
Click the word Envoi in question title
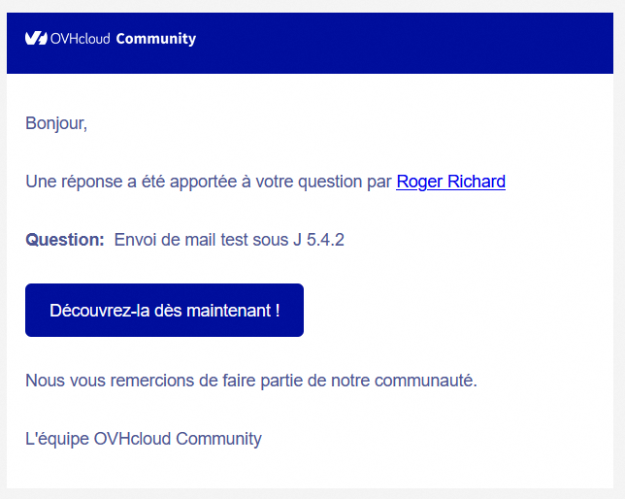(135, 240)
